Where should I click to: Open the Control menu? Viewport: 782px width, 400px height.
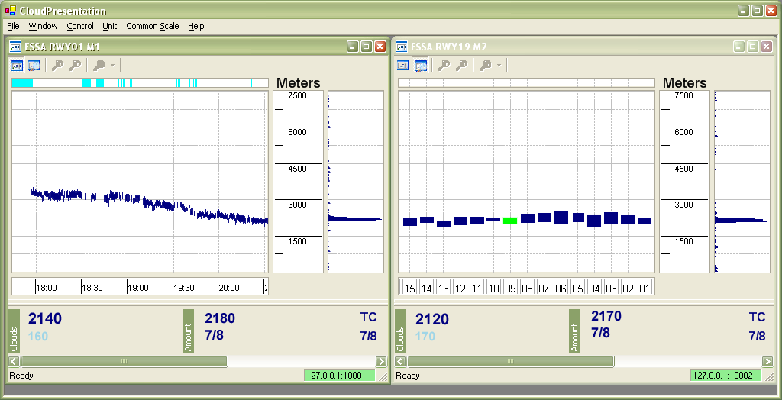[x=79, y=26]
